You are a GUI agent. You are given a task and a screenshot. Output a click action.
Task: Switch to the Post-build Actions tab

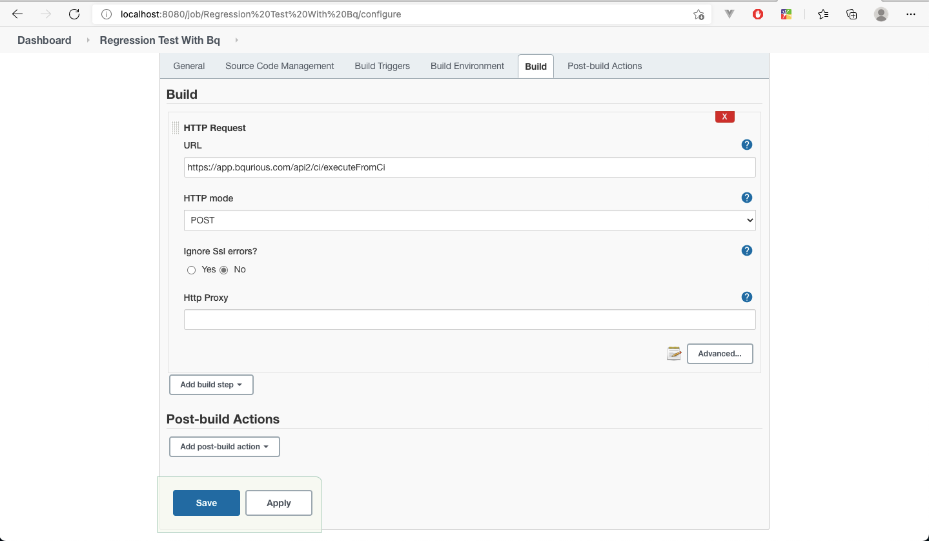coord(604,66)
